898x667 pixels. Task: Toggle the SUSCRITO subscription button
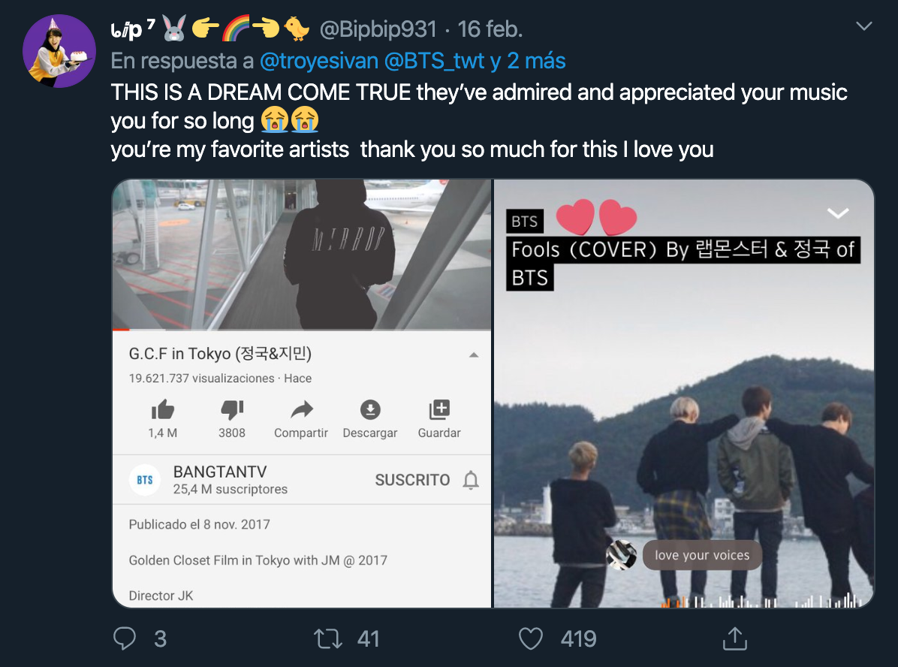pos(412,480)
